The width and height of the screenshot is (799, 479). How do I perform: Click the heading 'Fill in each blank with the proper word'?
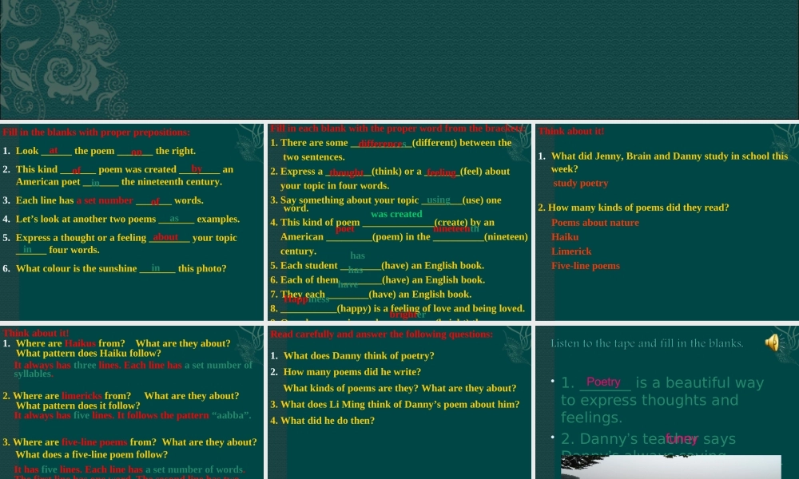397,129
